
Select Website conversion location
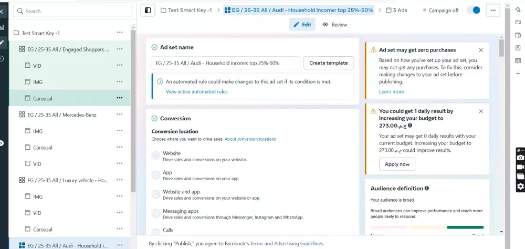[156, 155]
